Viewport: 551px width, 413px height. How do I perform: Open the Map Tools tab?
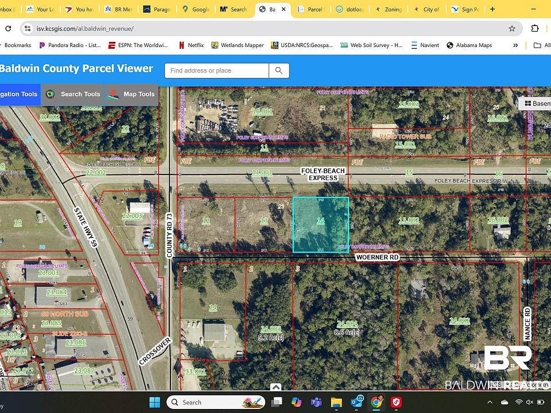pos(131,94)
